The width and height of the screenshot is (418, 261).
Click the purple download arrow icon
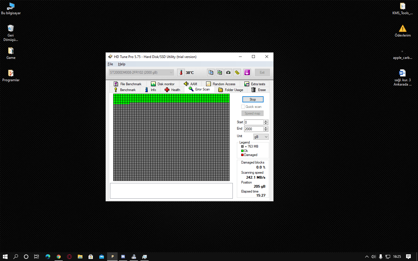(x=247, y=72)
